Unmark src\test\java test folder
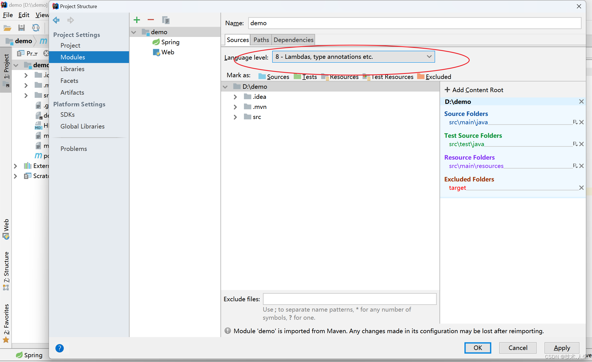This screenshot has height=362, width=592. click(581, 144)
